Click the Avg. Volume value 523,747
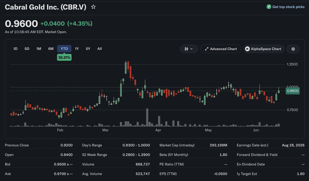309x181 pixels. click(143, 174)
